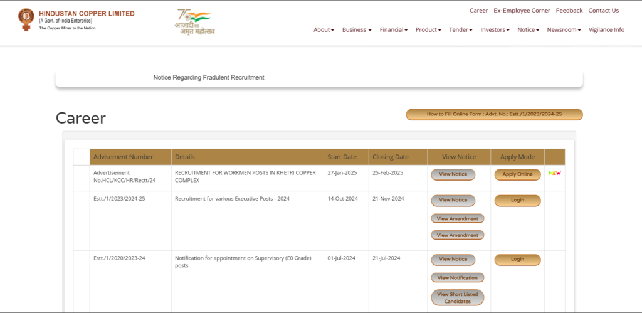Open Ex-Employee Corner link

pyautogui.click(x=522, y=11)
